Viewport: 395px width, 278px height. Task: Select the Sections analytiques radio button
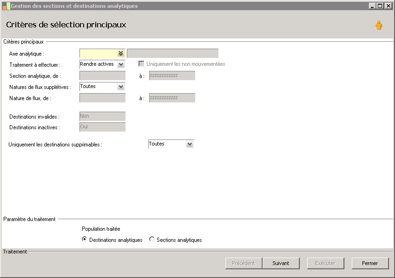152,240
